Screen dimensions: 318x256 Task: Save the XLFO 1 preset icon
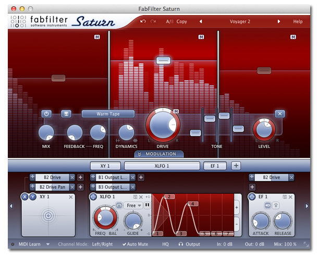pos(135,197)
